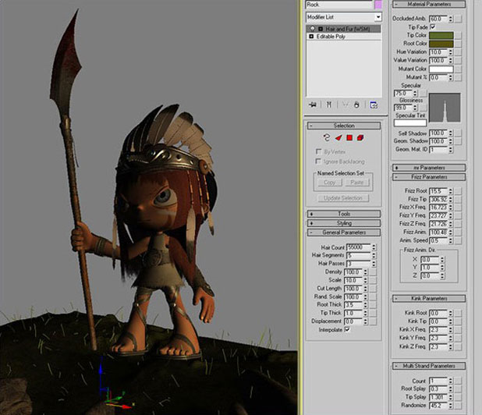The width and height of the screenshot is (482, 415).
Task: Click the Hue Variation value field
Action: click(438, 52)
